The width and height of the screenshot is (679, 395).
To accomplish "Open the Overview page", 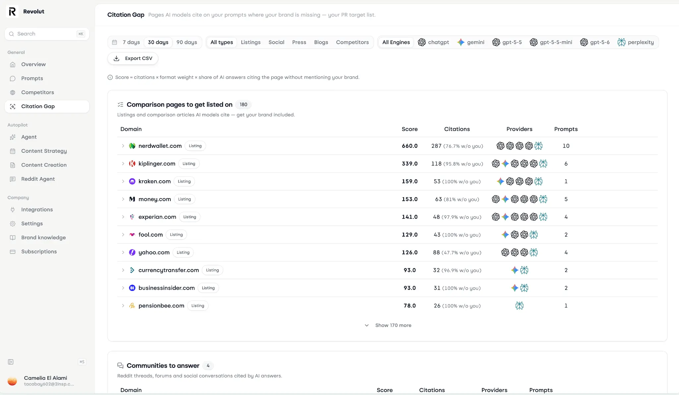I will (47, 64).
